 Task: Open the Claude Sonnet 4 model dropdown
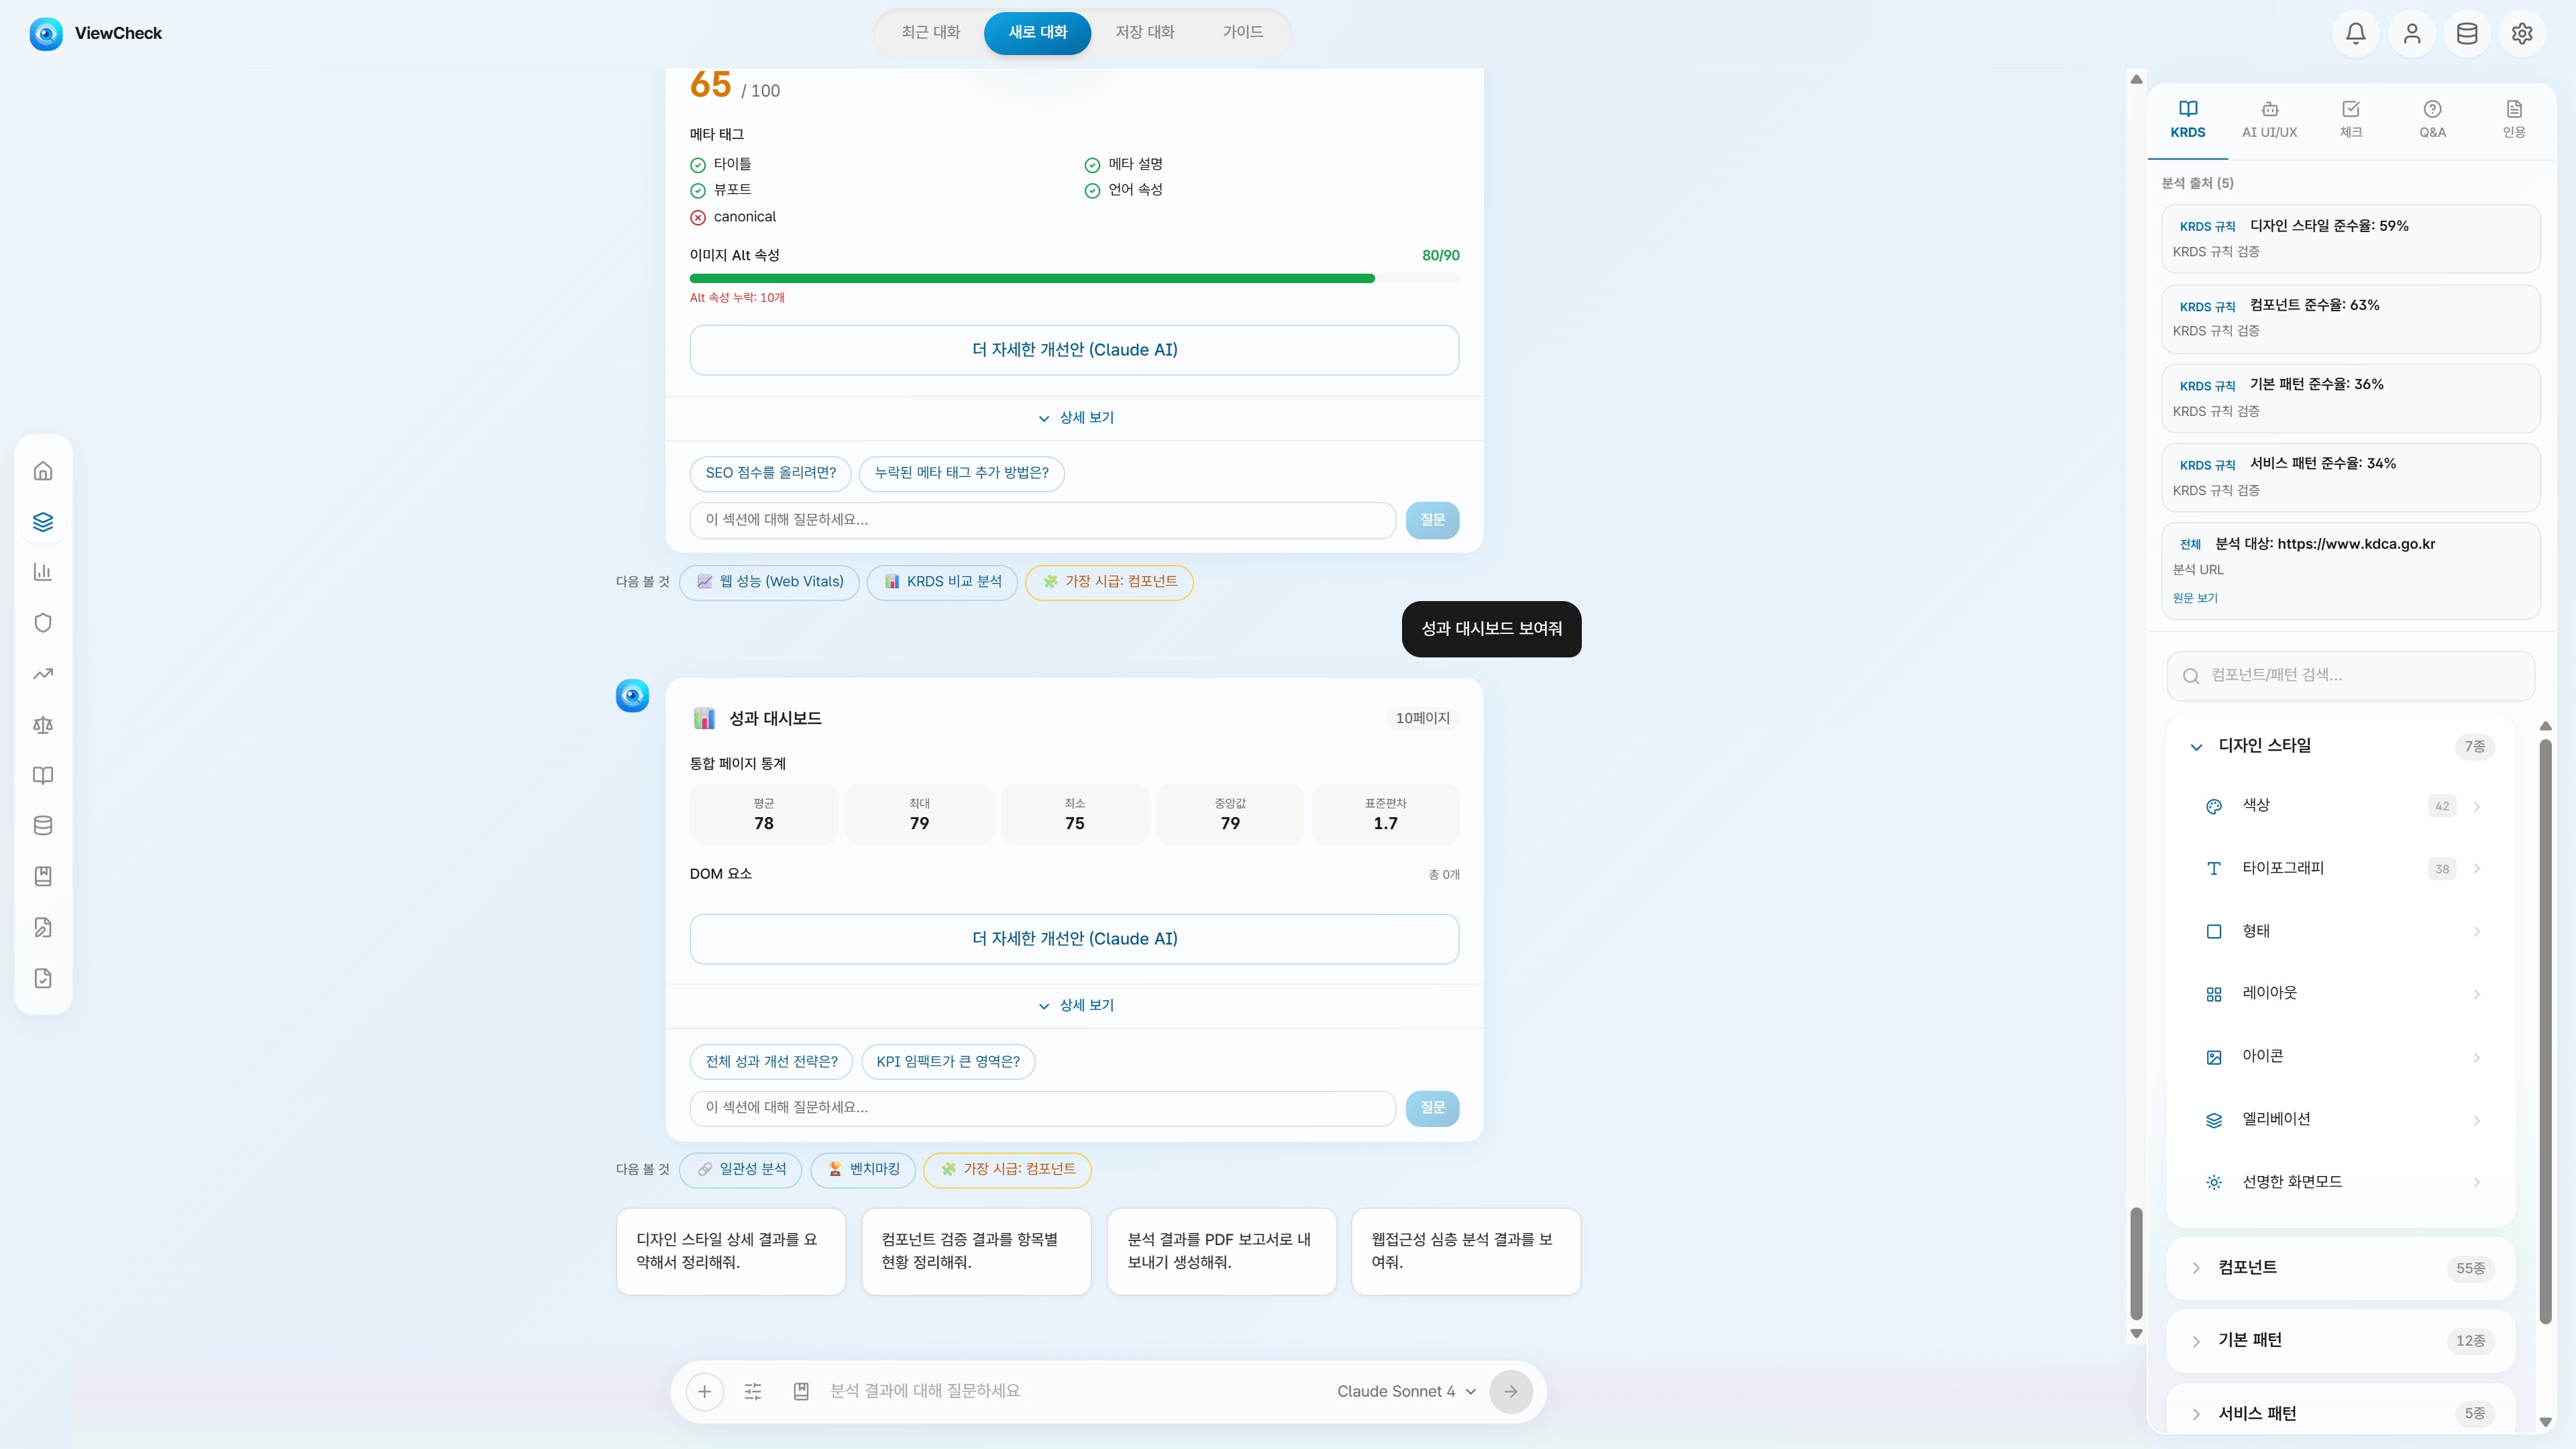pyautogui.click(x=1406, y=1391)
